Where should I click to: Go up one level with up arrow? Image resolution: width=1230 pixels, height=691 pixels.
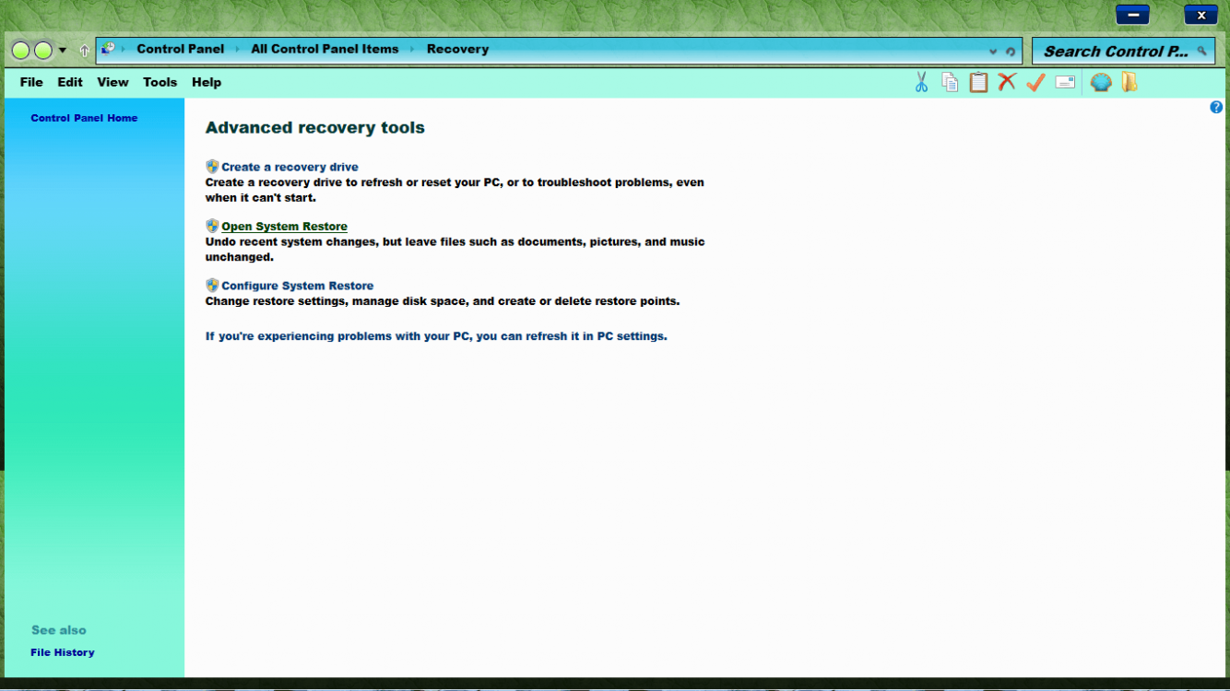point(85,51)
